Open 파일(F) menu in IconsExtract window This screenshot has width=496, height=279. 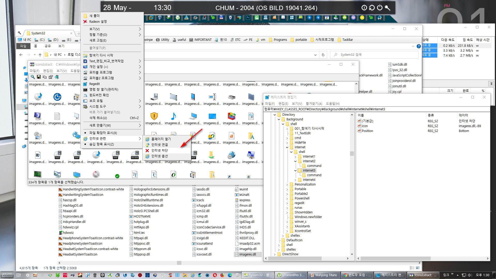tap(34, 71)
